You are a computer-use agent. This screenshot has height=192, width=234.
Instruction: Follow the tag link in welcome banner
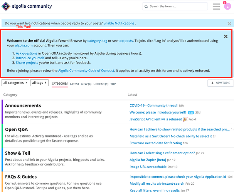tap(105, 41)
